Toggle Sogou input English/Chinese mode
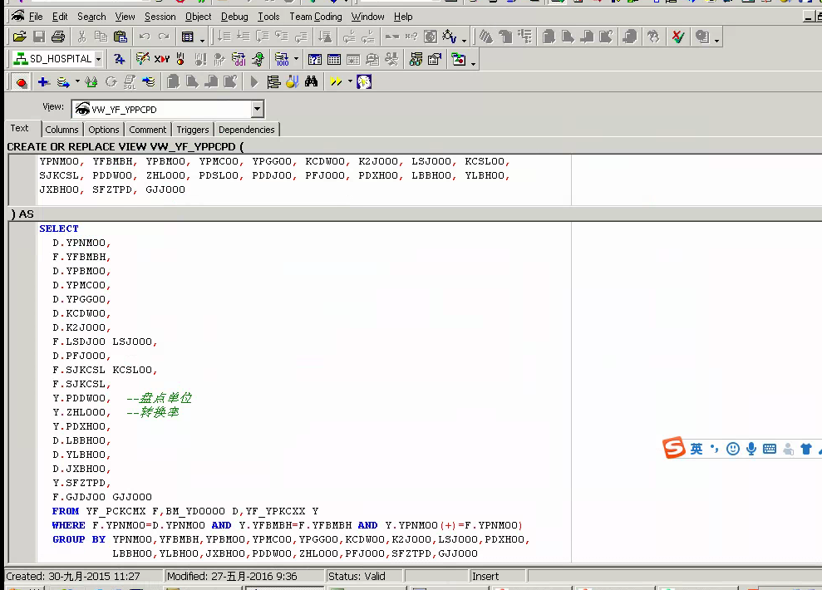 (x=696, y=449)
